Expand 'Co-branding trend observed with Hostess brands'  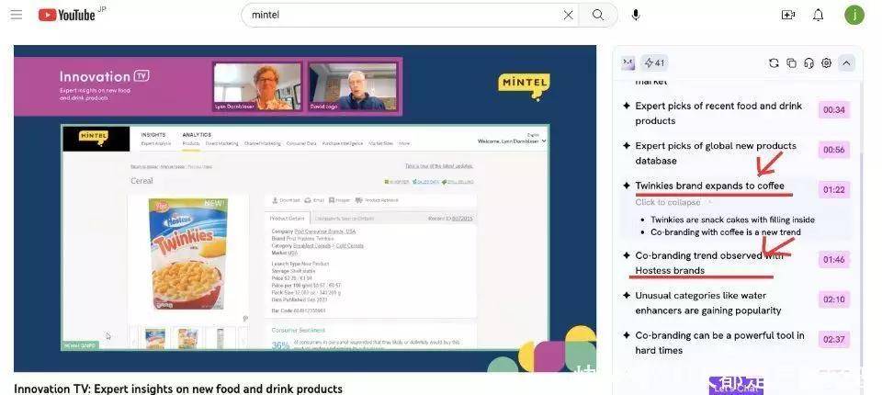point(709,263)
